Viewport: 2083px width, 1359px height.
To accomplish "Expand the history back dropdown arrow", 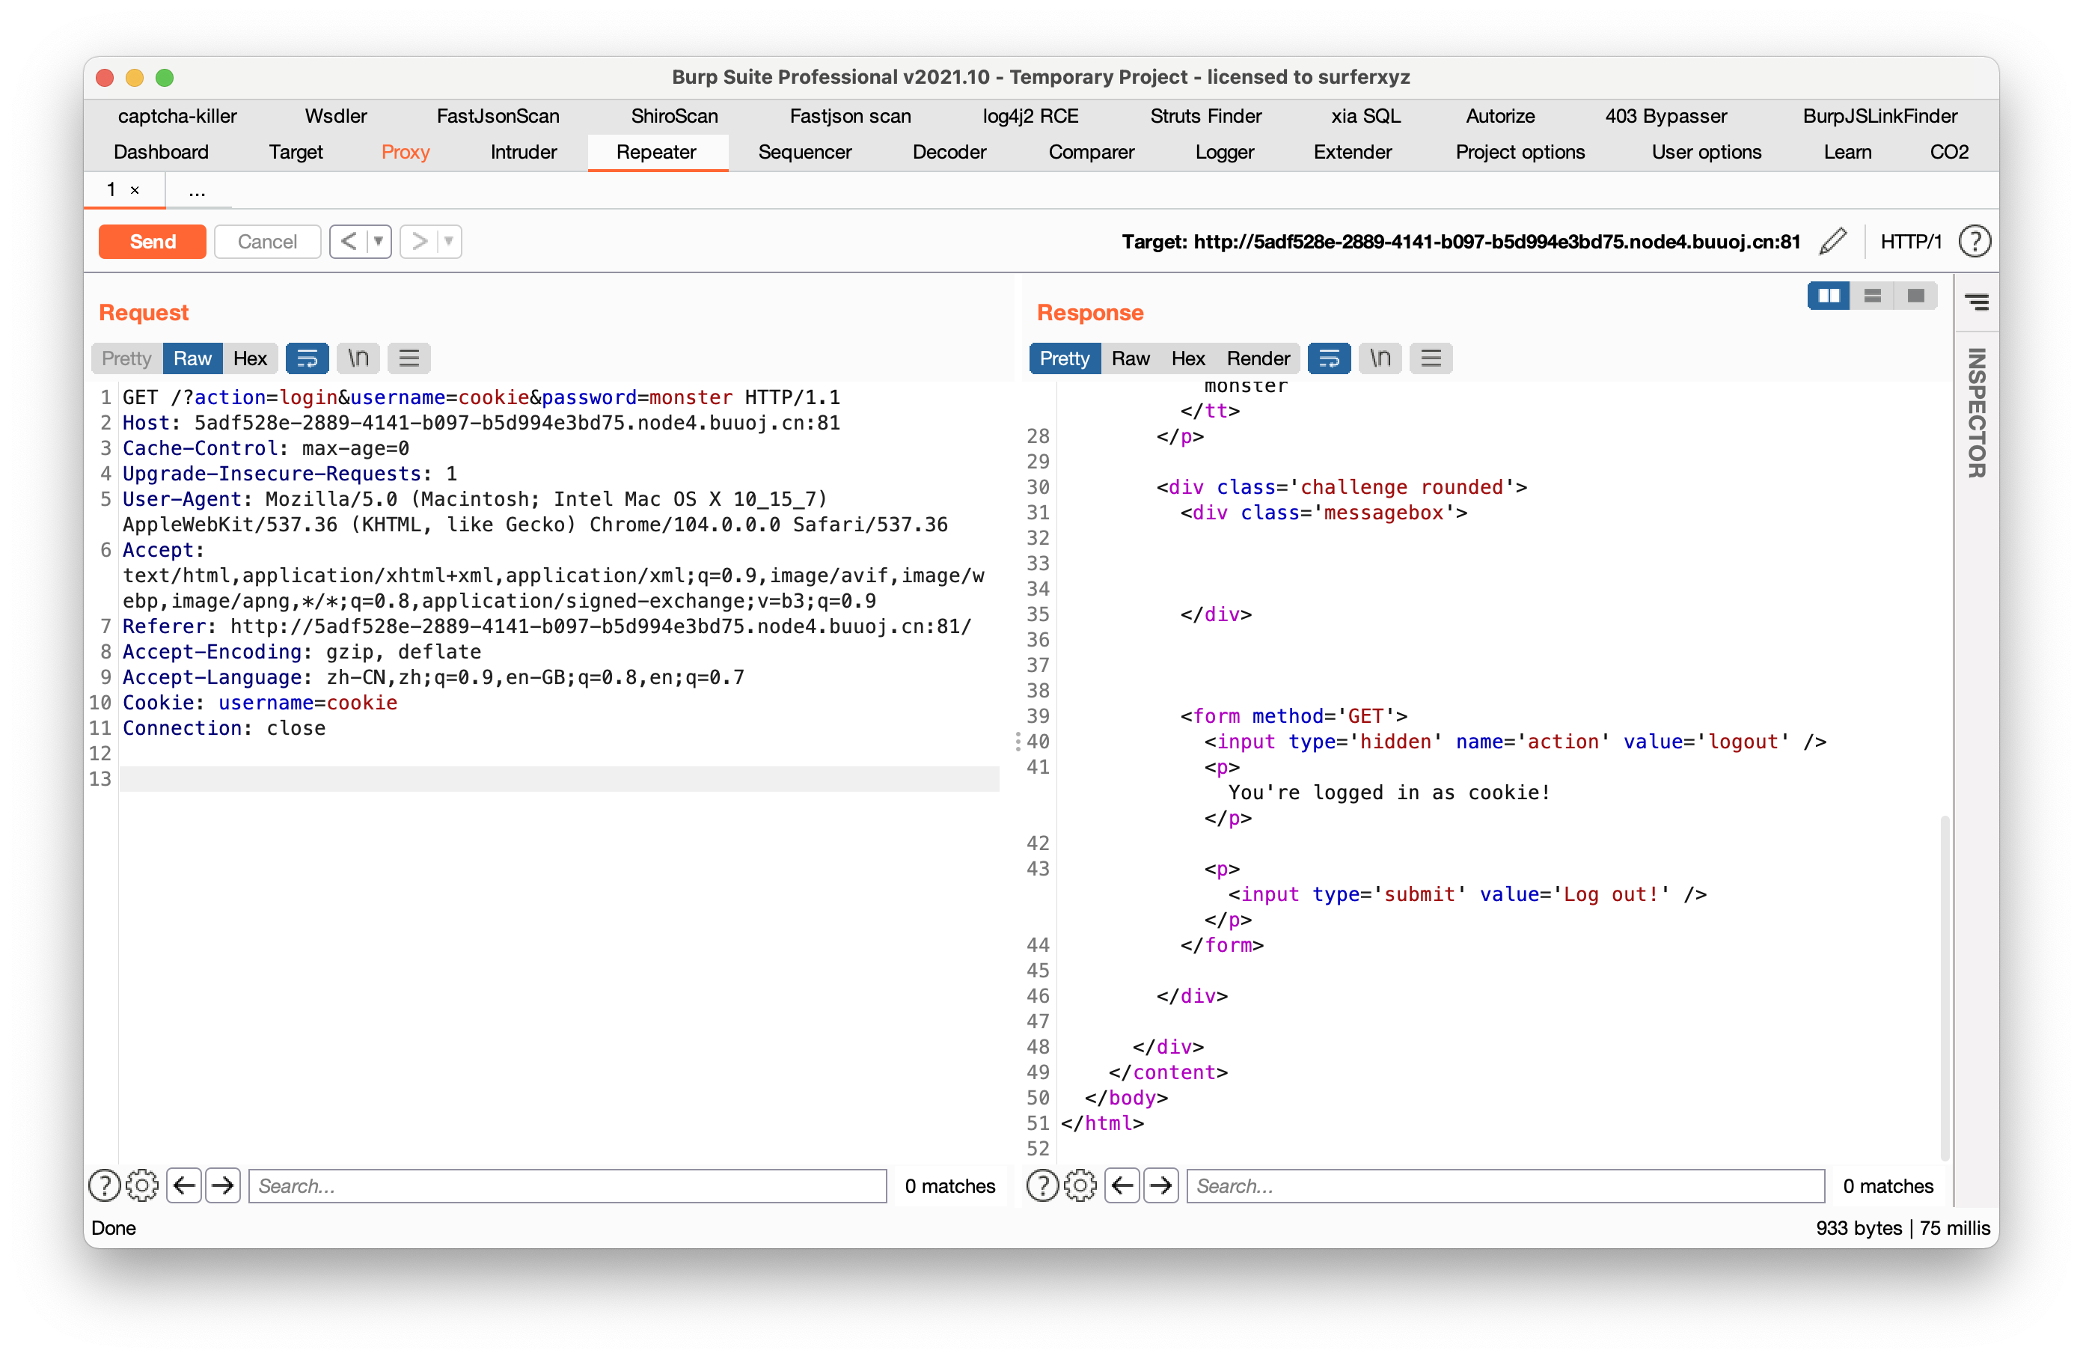I will tap(379, 241).
